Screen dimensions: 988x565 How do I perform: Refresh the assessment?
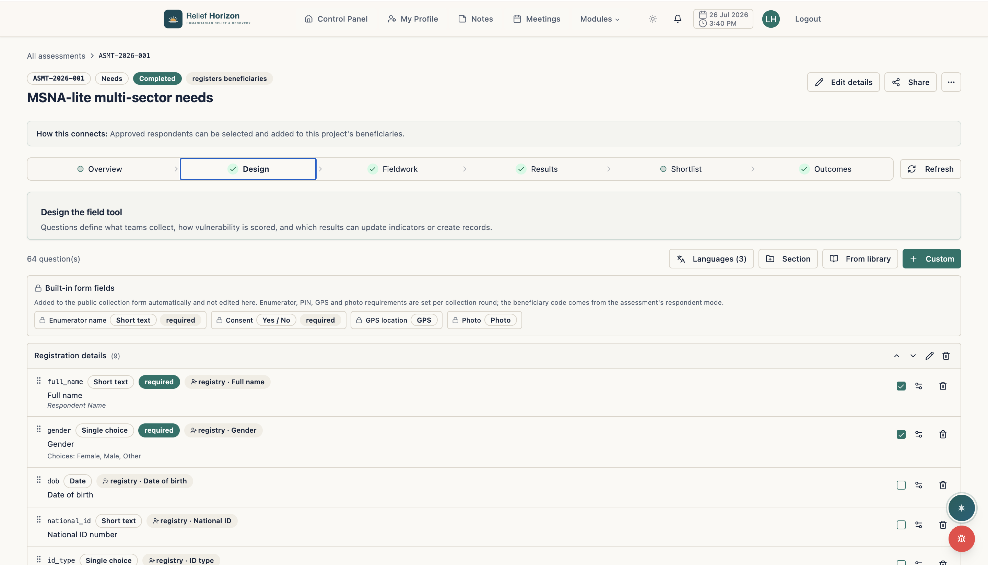tap(930, 169)
